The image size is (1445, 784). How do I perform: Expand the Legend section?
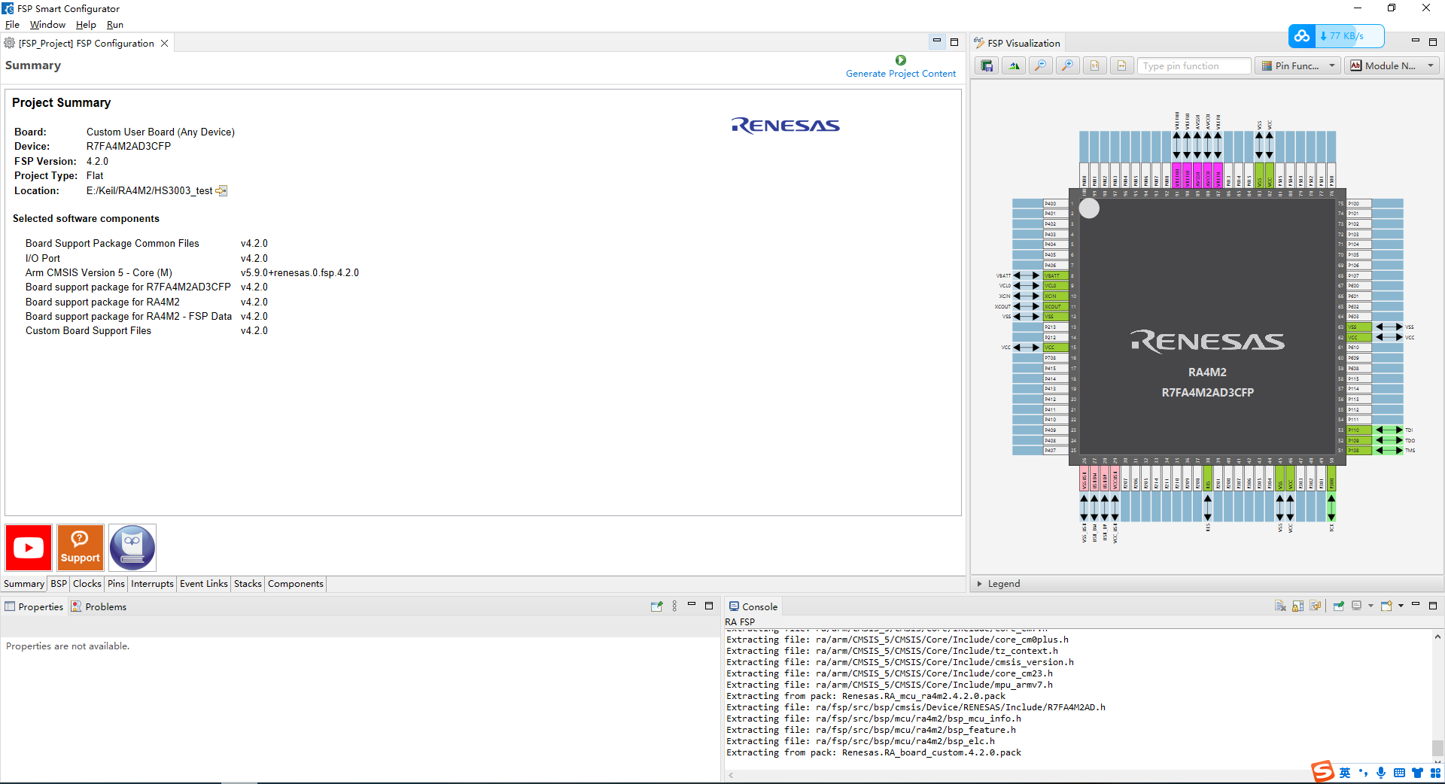pyautogui.click(x=979, y=584)
